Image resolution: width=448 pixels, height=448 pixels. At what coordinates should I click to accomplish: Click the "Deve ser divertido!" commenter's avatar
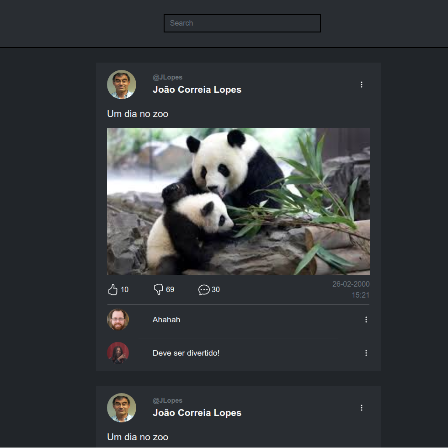coord(118,353)
